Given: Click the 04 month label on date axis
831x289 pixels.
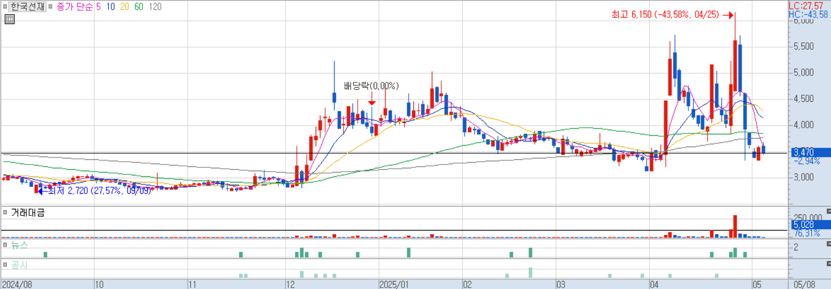Looking at the screenshot, I should (654, 284).
